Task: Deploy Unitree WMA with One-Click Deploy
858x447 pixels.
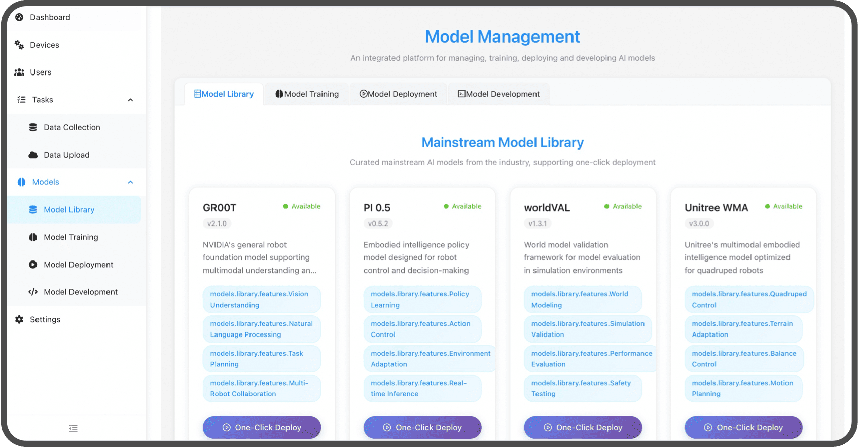Action: (x=743, y=427)
